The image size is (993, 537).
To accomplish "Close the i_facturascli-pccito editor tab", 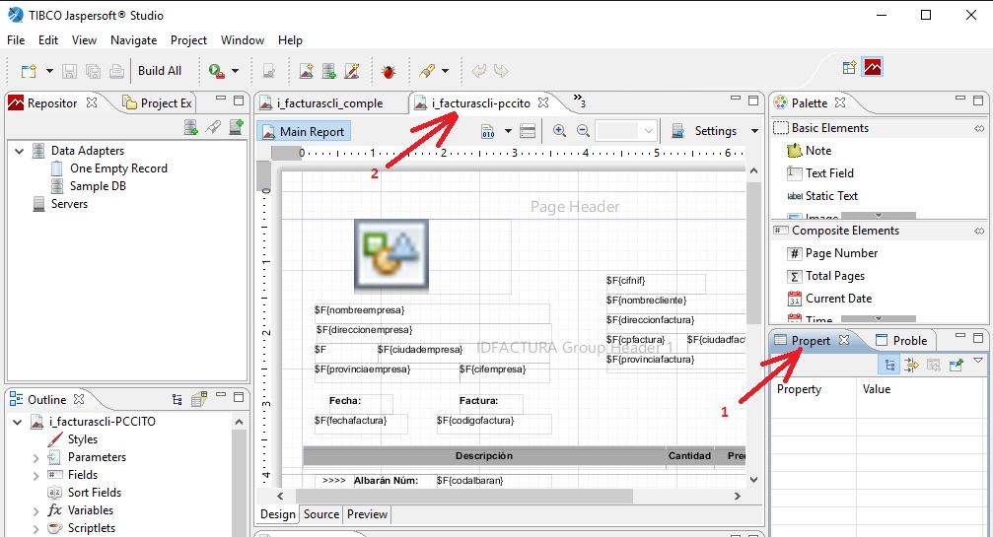I will 542,101.
